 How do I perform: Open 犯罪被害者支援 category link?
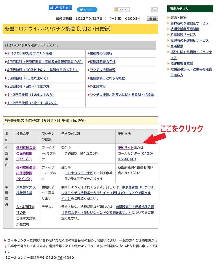[x=181, y=63]
